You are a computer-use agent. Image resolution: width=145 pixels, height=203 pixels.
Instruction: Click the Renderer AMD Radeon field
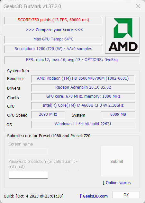[x=83, y=79]
